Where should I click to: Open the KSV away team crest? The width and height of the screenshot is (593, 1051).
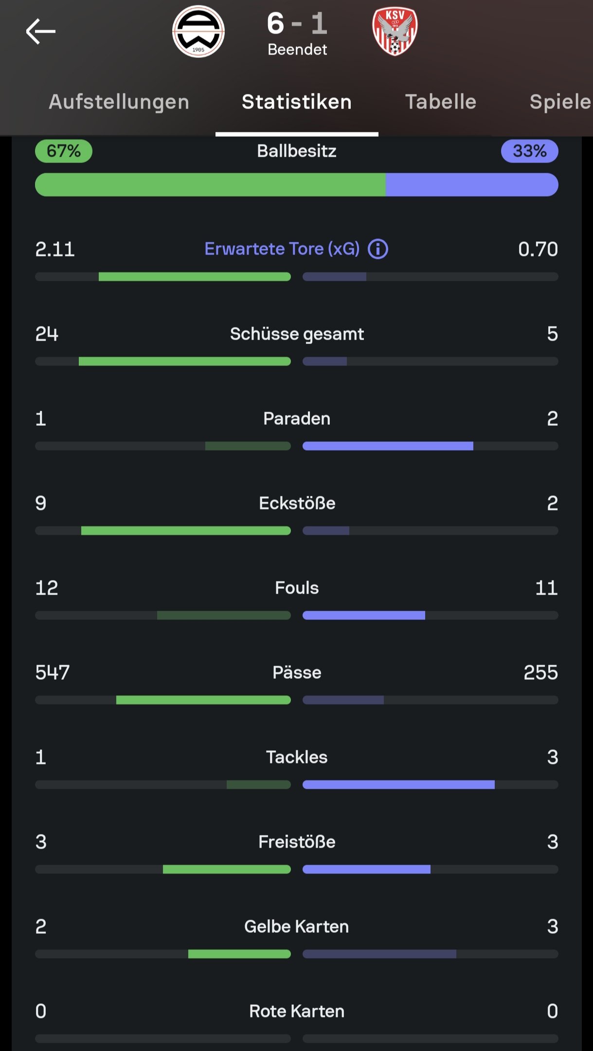pos(395,32)
